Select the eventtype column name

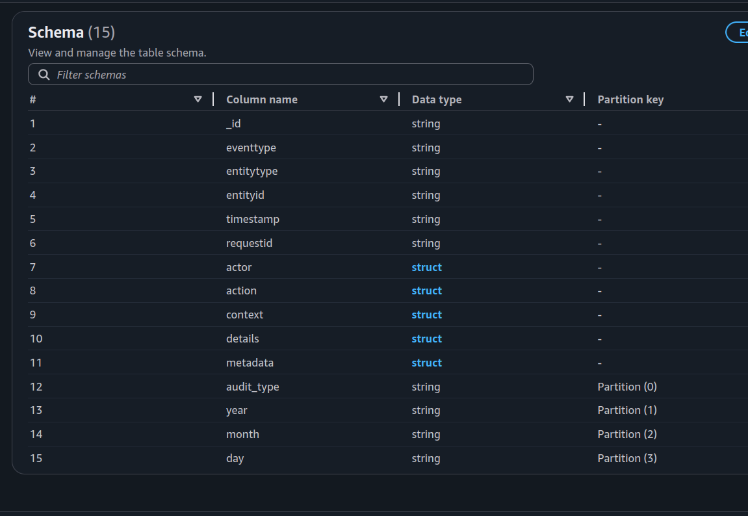(251, 148)
